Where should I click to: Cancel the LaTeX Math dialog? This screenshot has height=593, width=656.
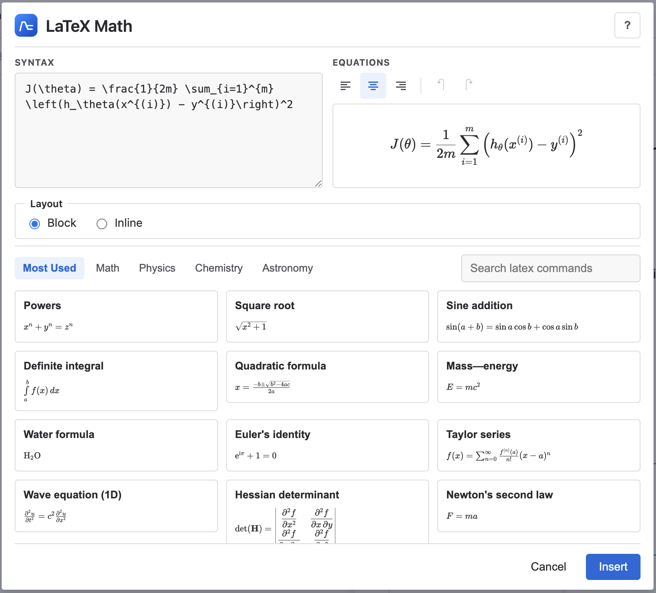[x=548, y=566]
